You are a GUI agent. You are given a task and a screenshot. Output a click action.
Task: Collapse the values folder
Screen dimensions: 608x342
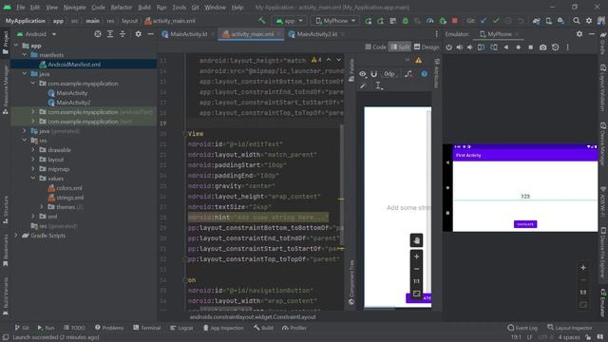pyautogui.click(x=33, y=179)
